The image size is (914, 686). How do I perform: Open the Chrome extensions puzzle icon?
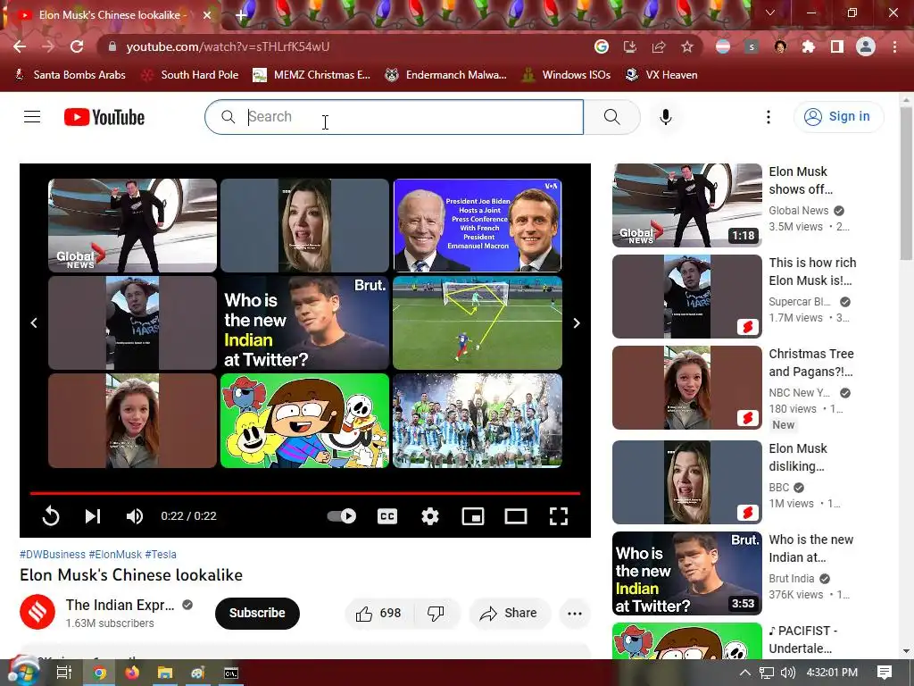tap(809, 46)
